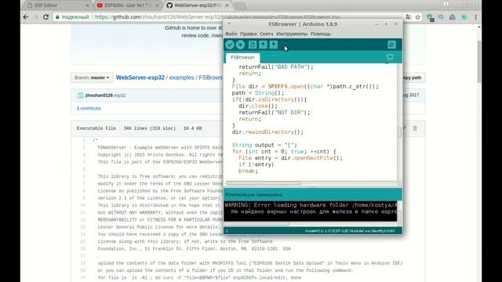Click the Upload arrow button in Arduino
Viewport: 502px width, 282px height.
(241, 45)
